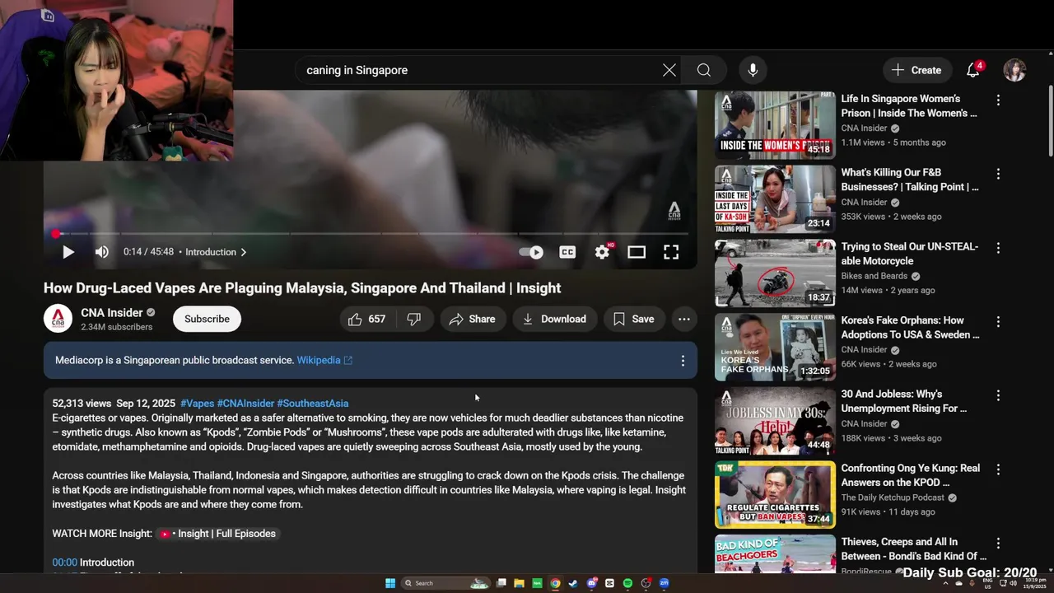Open the video settings gear
The image size is (1054, 593).
(602, 252)
